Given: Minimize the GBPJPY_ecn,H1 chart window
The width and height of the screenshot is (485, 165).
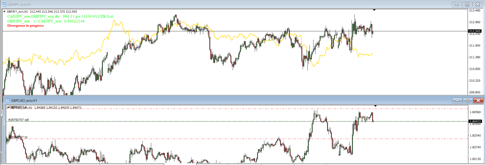Looking at the screenshot, I should [x=457, y=4].
